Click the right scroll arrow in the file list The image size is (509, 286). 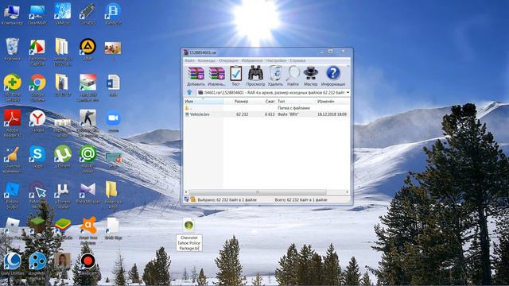[x=347, y=192]
